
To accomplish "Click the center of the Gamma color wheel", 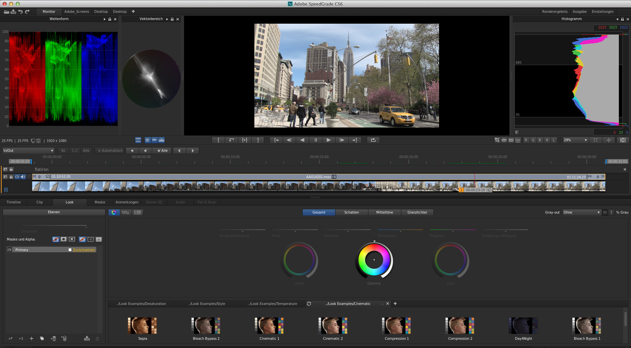I will (374, 260).
